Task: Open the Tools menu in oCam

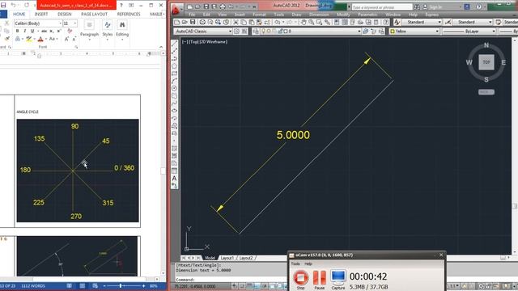Action: [x=295, y=264]
